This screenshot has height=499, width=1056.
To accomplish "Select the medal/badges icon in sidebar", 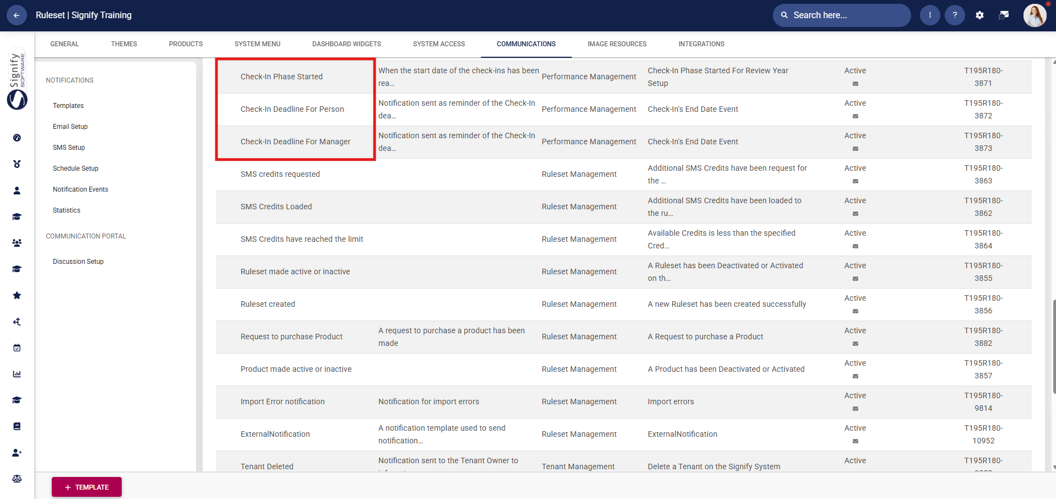I will [x=17, y=164].
